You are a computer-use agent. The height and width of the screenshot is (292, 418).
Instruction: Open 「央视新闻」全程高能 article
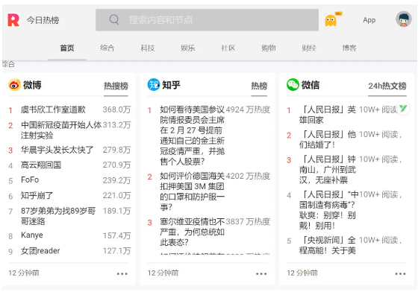coord(328,245)
